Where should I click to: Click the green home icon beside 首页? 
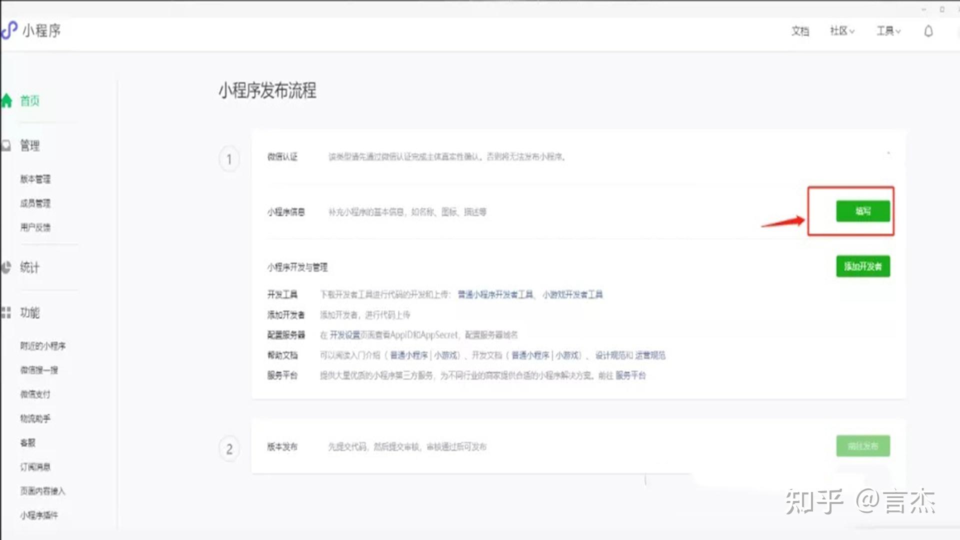(7, 100)
